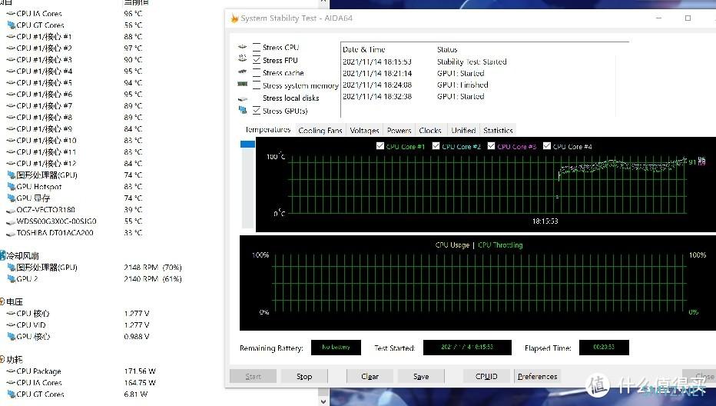Viewport: 716px width, 406px height.
Task: Click the Stress local disks drive icon
Action: [x=243, y=98]
